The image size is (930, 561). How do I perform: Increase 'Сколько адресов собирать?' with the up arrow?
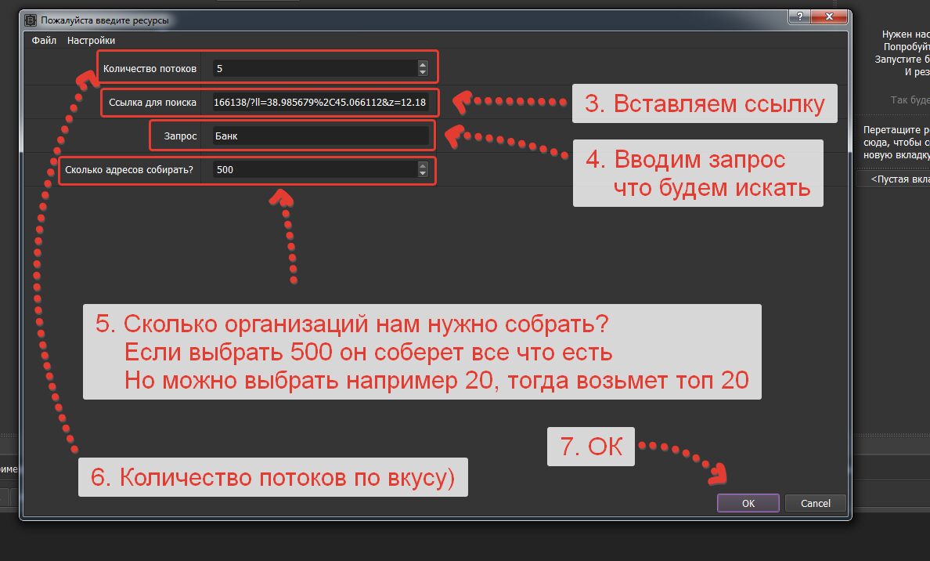[423, 165]
